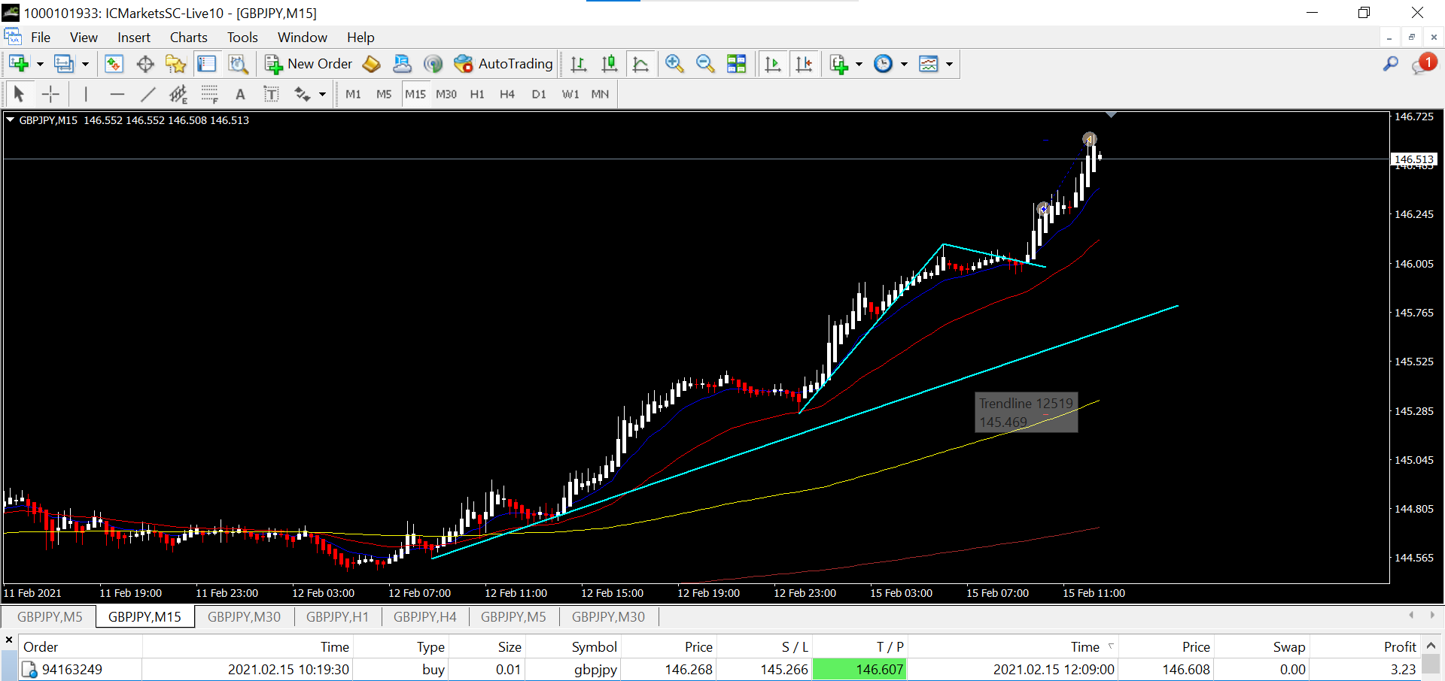Expand the New Chart dropdown arrow
The image size is (1445, 681).
tap(40, 64)
